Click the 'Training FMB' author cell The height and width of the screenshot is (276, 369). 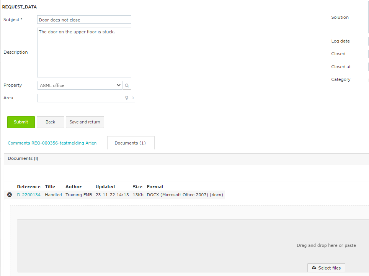point(79,195)
